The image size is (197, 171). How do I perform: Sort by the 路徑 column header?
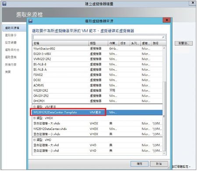(x=159, y=43)
